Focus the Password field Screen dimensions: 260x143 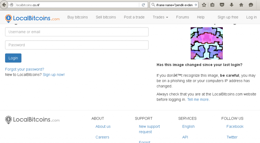(x=77, y=45)
